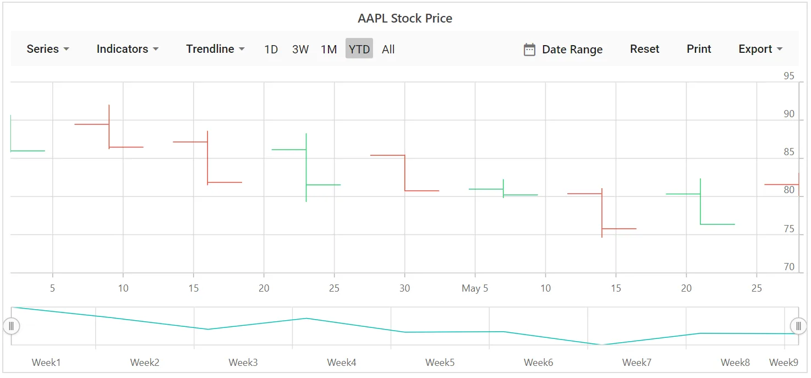Click the AAPL Stock Price title
The height and width of the screenshot is (378, 811).
(405, 18)
